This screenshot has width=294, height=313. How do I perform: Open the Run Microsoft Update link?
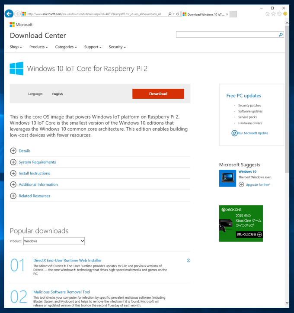(x=253, y=133)
